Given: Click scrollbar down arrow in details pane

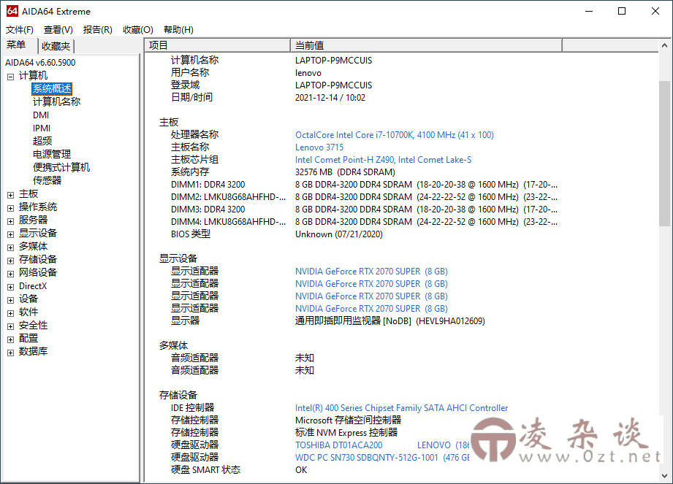Looking at the screenshot, I should pos(664,476).
